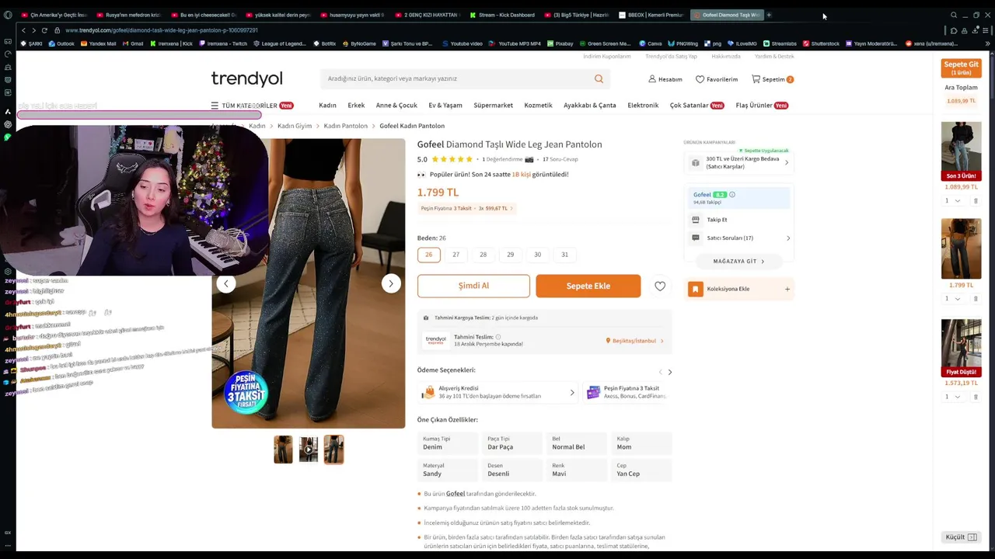Show previous product image with left arrow
This screenshot has width=995, height=559.
(x=226, y=283)
